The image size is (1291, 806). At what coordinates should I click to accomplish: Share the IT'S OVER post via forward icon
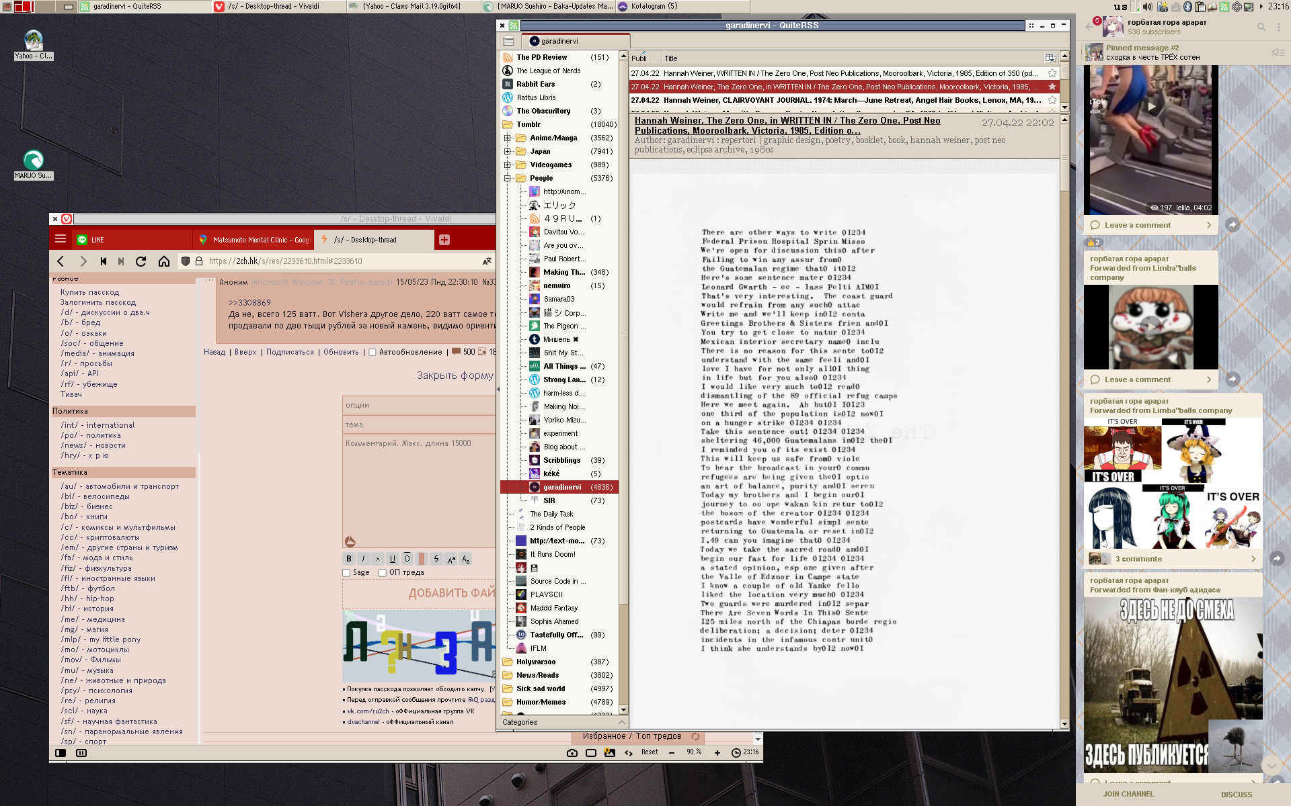point(1277,558)
